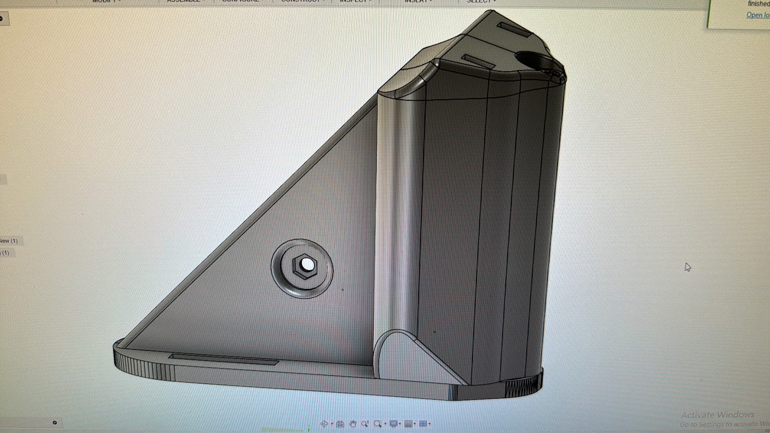The width and height of the screenshot is (770, 433).
Task: Expand the Viewports dropdown arrow
Action: click(430, 424)
